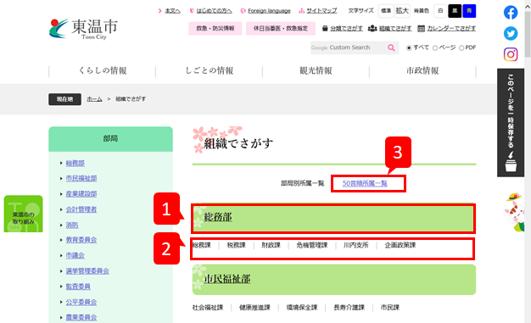Click into Google Custom Search field

pyautogui.click(x=348, y=47)
